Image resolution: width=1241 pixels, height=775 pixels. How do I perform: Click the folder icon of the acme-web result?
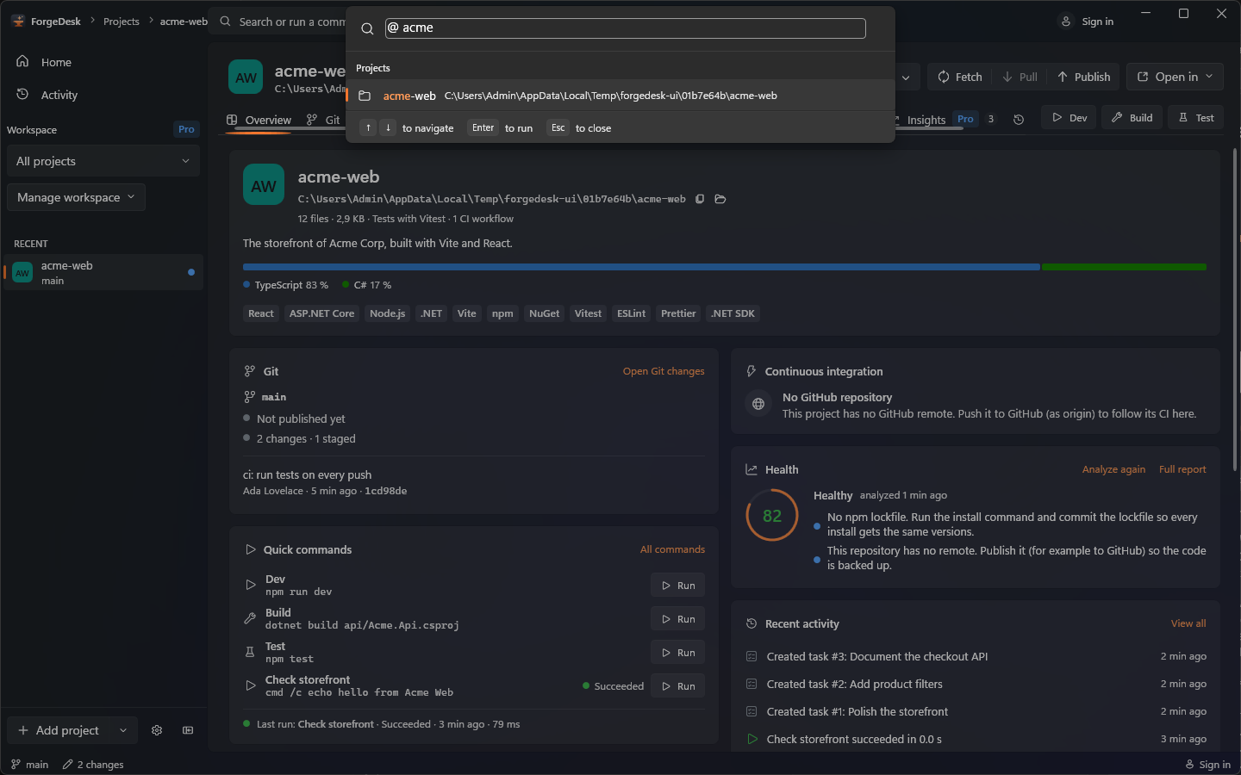[x=365, y=96]
